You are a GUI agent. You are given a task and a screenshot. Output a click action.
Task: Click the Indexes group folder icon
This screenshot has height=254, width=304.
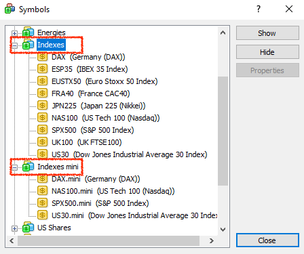[28, 45]
